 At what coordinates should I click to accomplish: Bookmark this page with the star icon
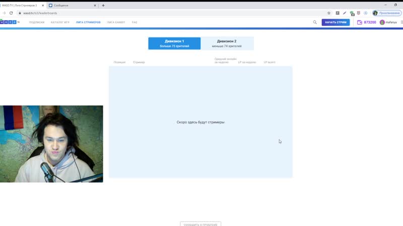[x=329, y=13]
